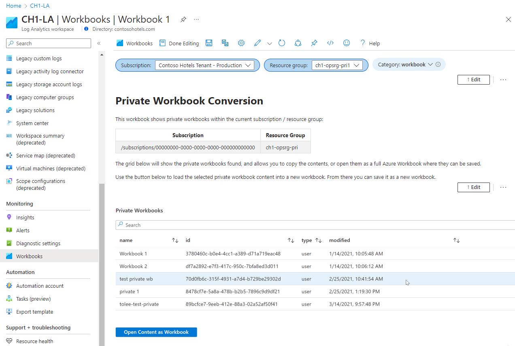Expand the dropdown arrow beside pencil icon
Screen dimensions: 515x346
(x=270, y=43)
